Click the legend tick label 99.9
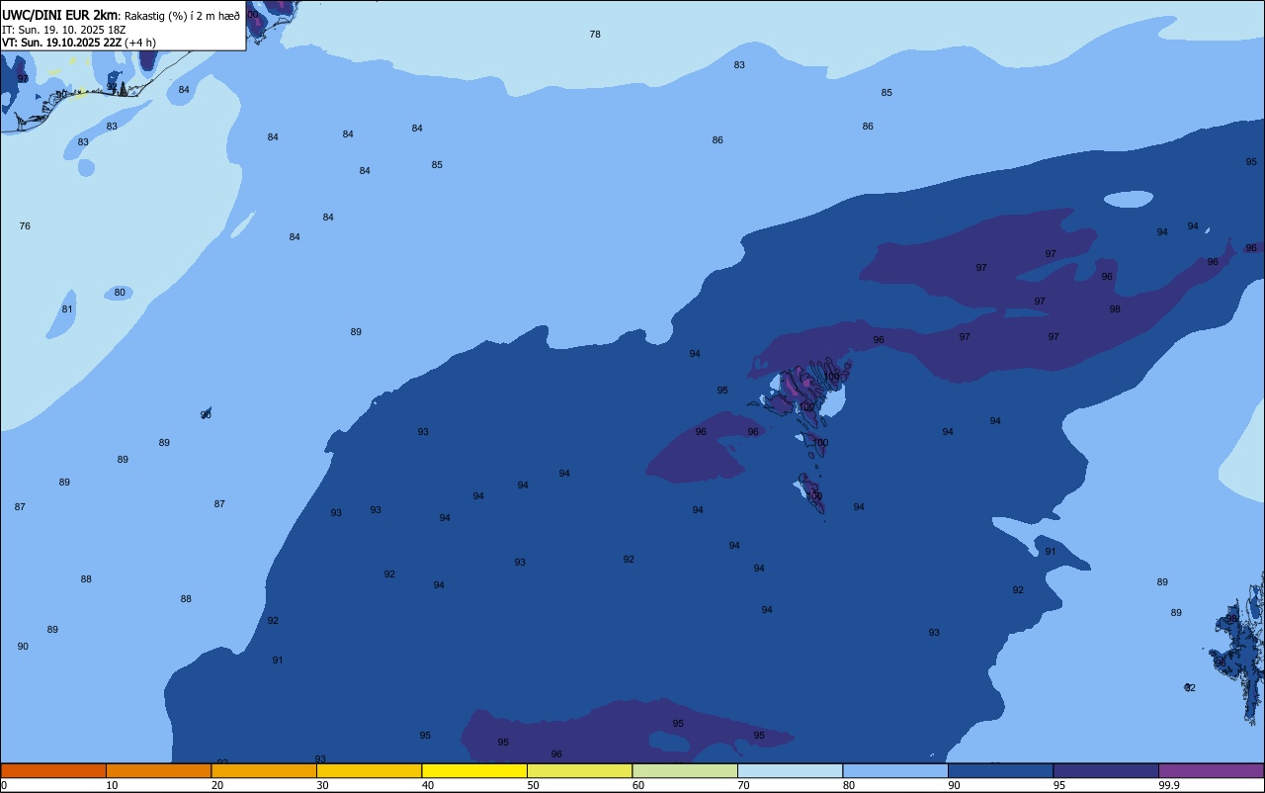Screen dimensions: 1265x793 [x=1168, y=785]
